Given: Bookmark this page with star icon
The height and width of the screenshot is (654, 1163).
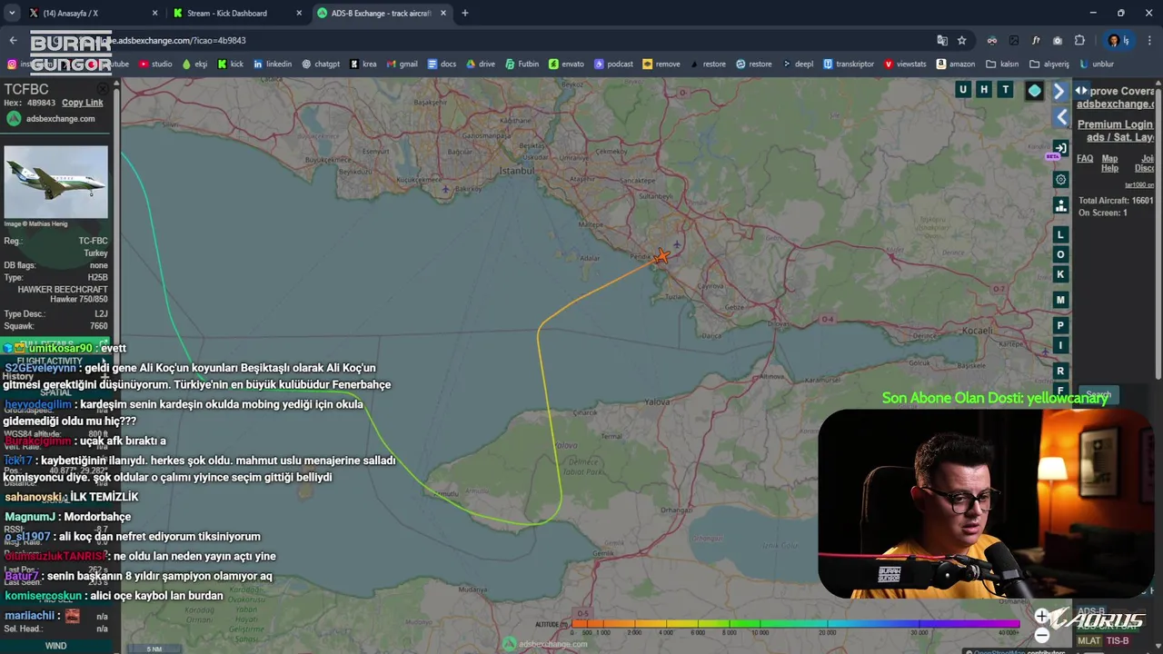Looking at the screenshot, I should coord(961,40).
